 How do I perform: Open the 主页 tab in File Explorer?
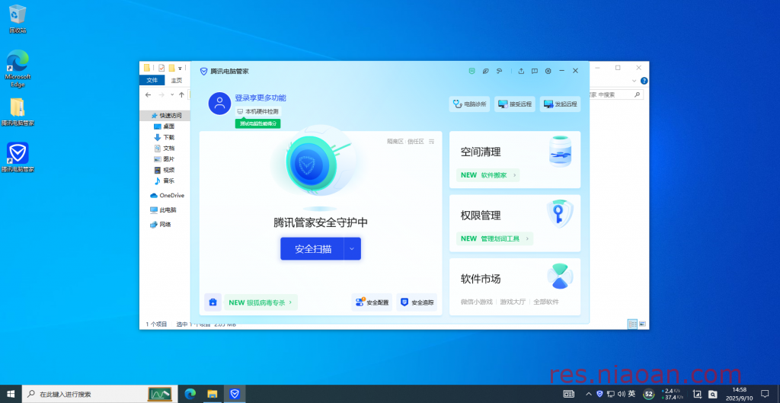point(177,81)
